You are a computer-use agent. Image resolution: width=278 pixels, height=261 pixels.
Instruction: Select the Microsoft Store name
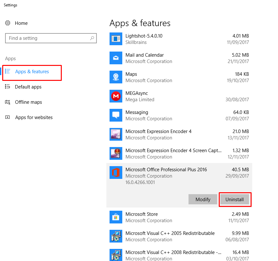(141, 214)
